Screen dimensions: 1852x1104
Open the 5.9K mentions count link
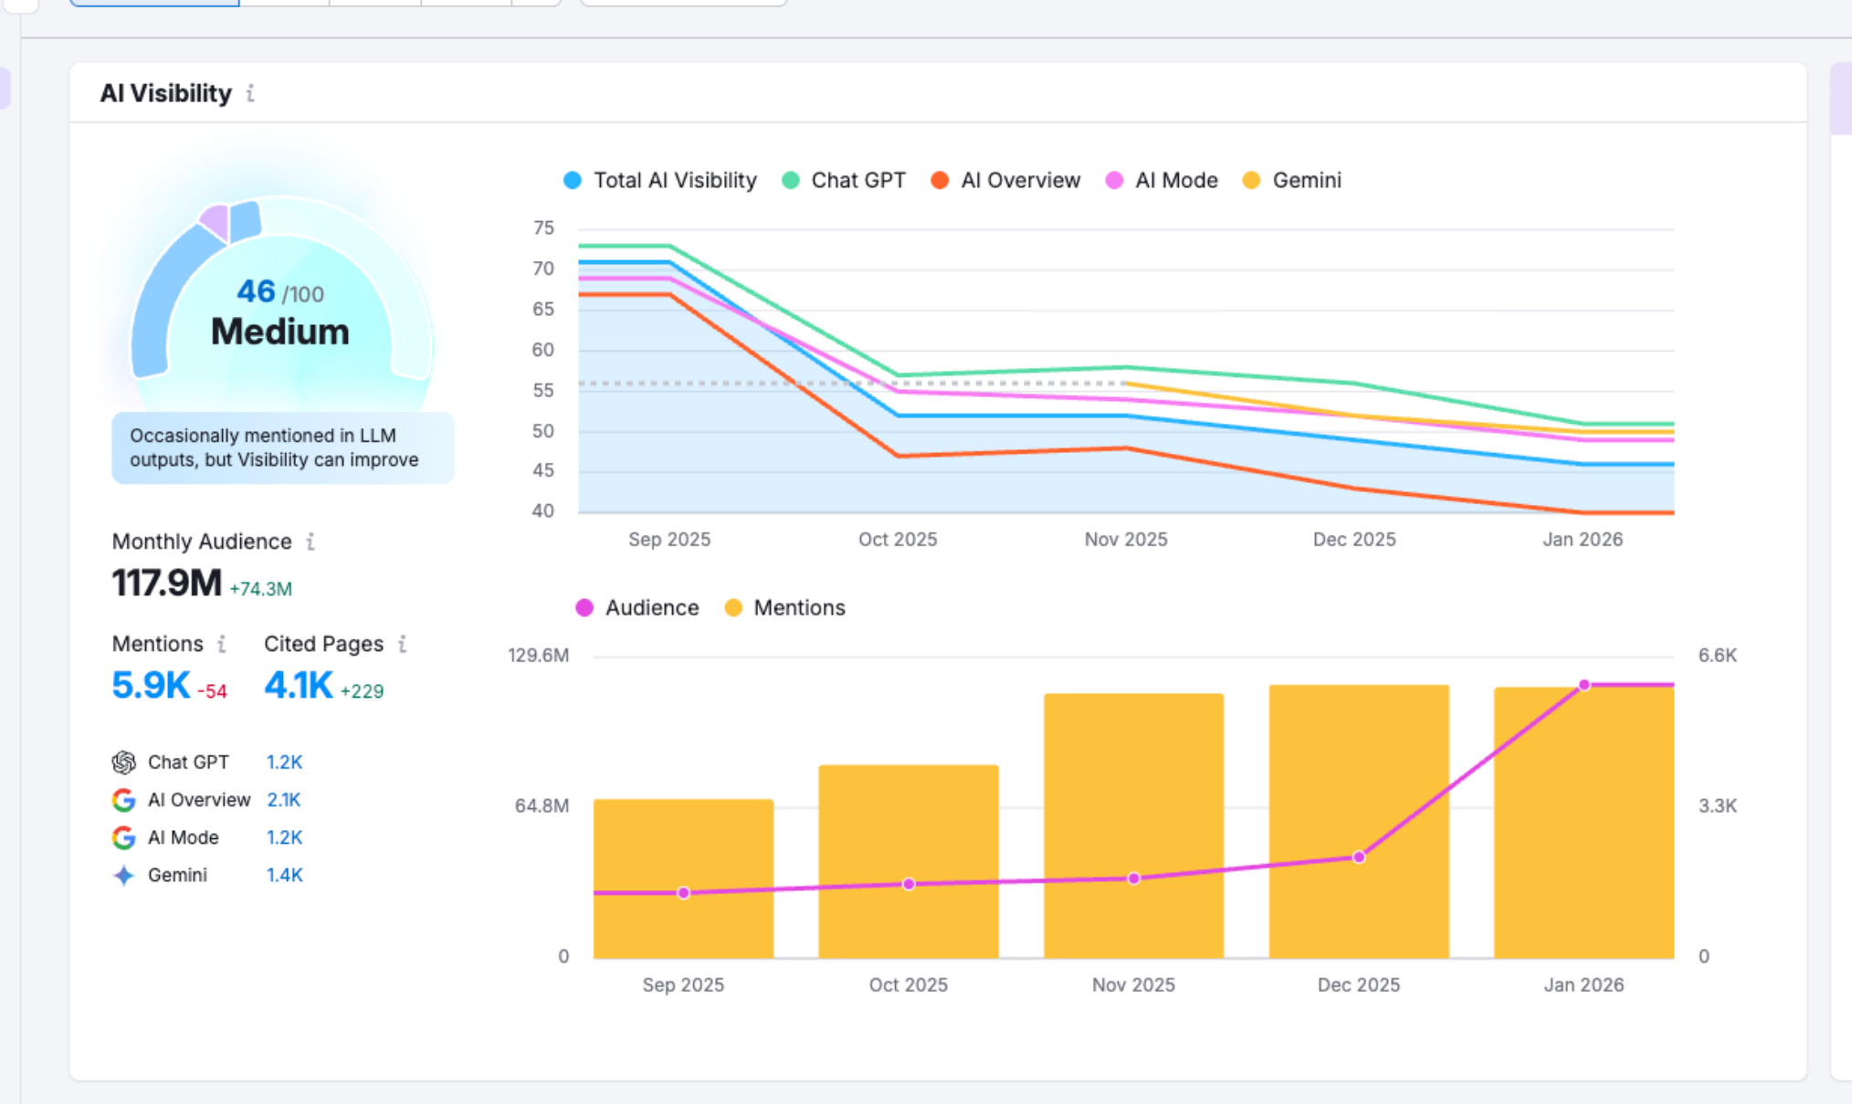[x=151, y=685]
